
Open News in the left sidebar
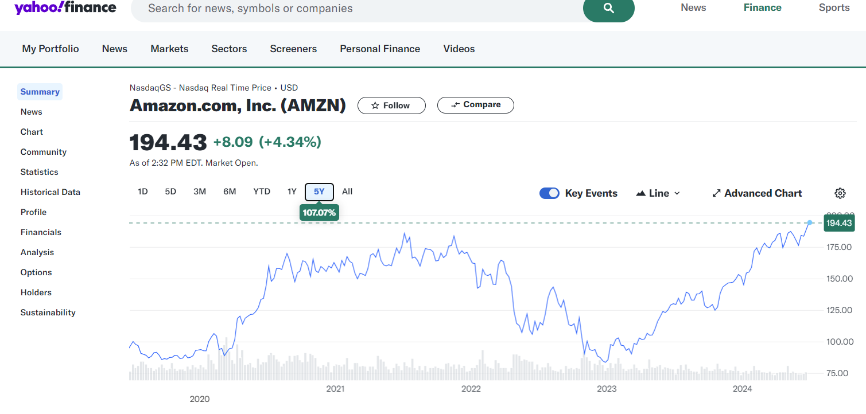pyautogui.click(x=32, y=112)
